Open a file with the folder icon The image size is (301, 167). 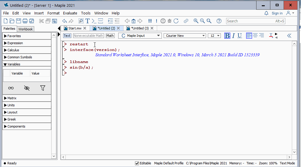[x=12, y=21]
